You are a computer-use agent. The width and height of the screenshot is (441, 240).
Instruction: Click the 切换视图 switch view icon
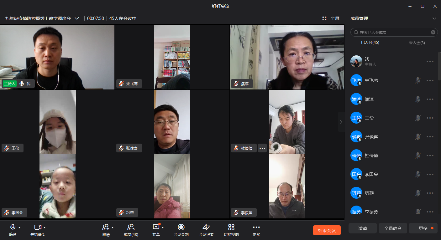[x=231, y=227]
